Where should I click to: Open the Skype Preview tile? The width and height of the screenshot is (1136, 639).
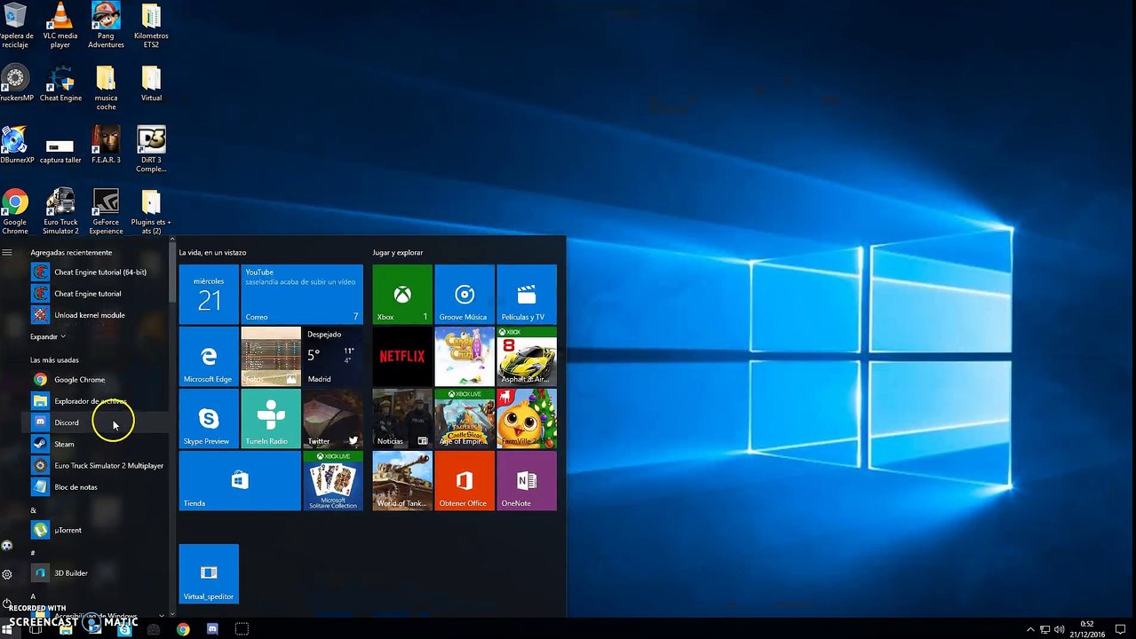209,419
